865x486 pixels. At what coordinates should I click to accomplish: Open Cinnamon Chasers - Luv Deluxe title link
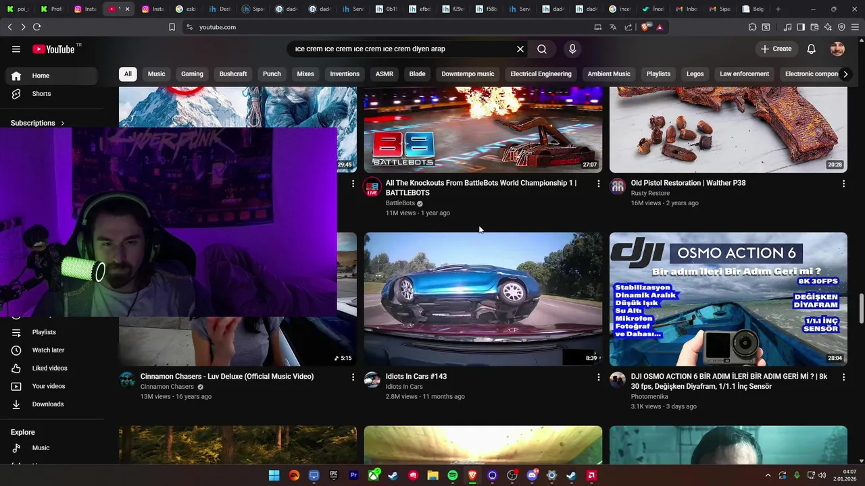(x=227, y=377)
